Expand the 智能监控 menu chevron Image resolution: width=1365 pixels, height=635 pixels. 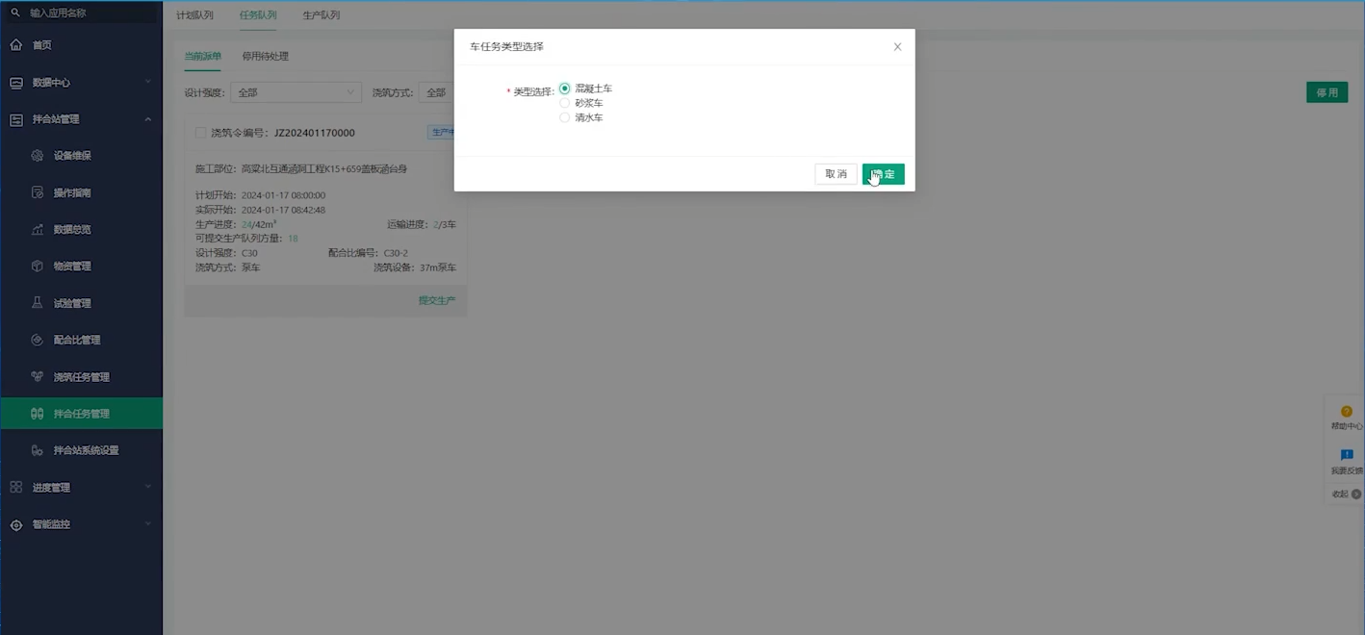[148, 524]
